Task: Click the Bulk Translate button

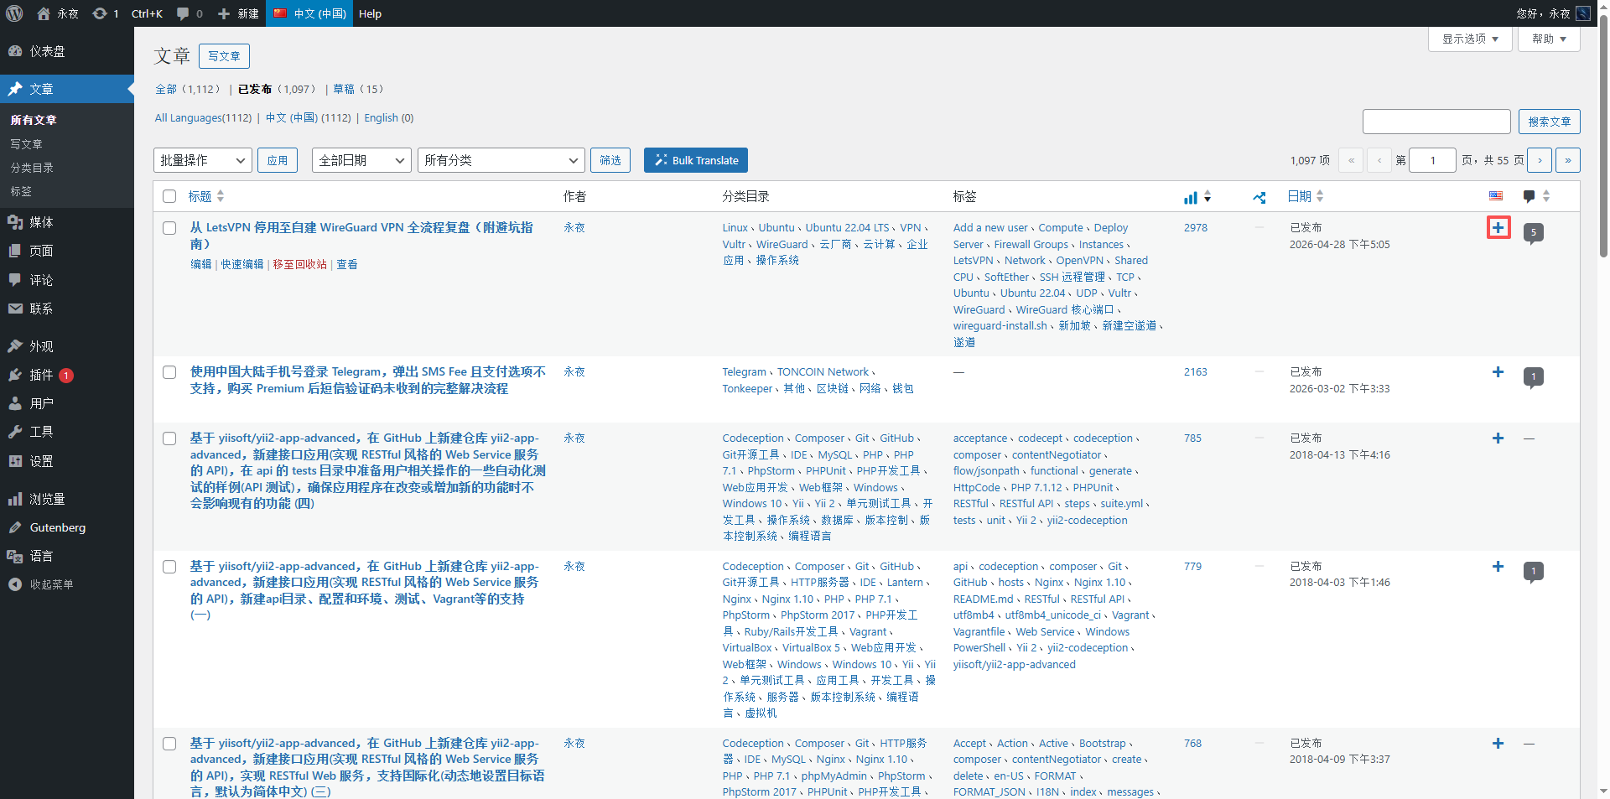Action: point(696,160)
